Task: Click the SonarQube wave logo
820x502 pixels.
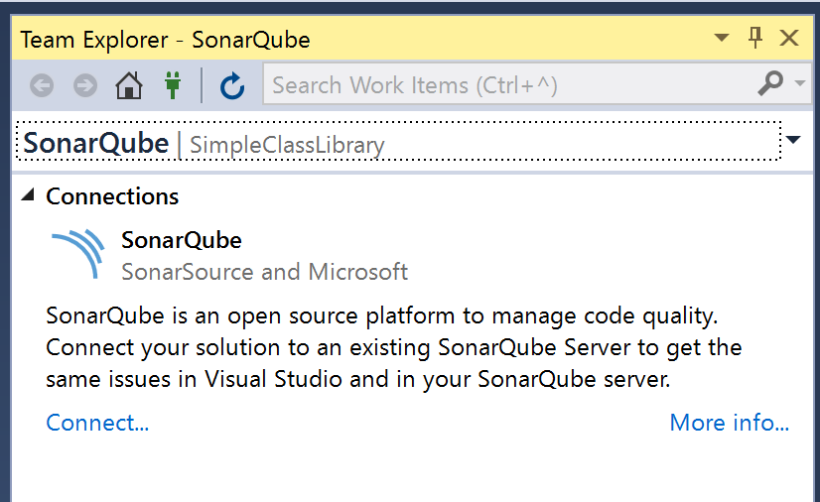Action: 77,254
